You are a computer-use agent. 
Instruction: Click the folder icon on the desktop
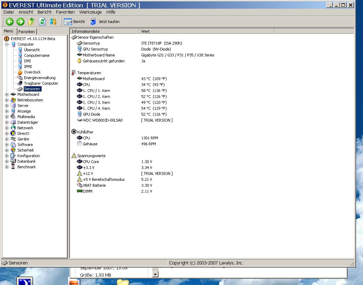[123, 282]
